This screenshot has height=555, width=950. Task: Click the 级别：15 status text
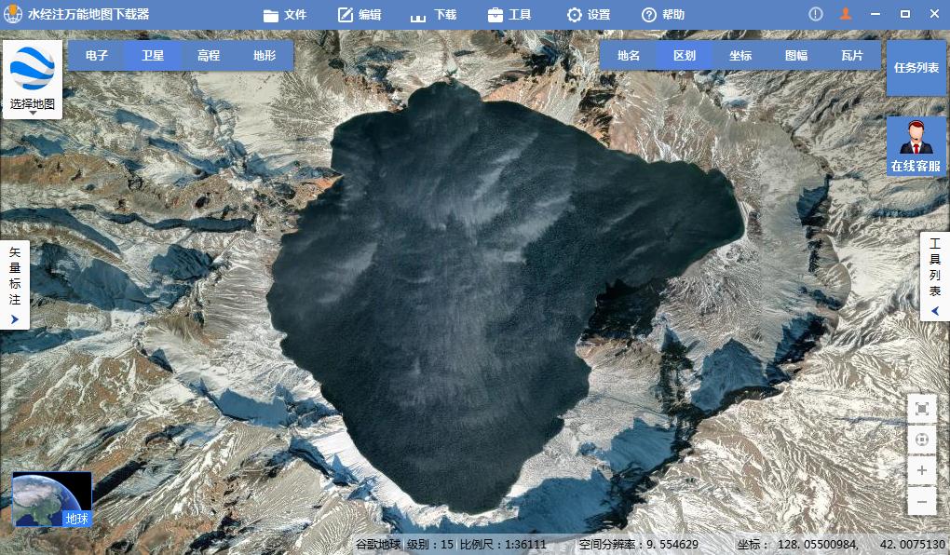tap(430, 544)
